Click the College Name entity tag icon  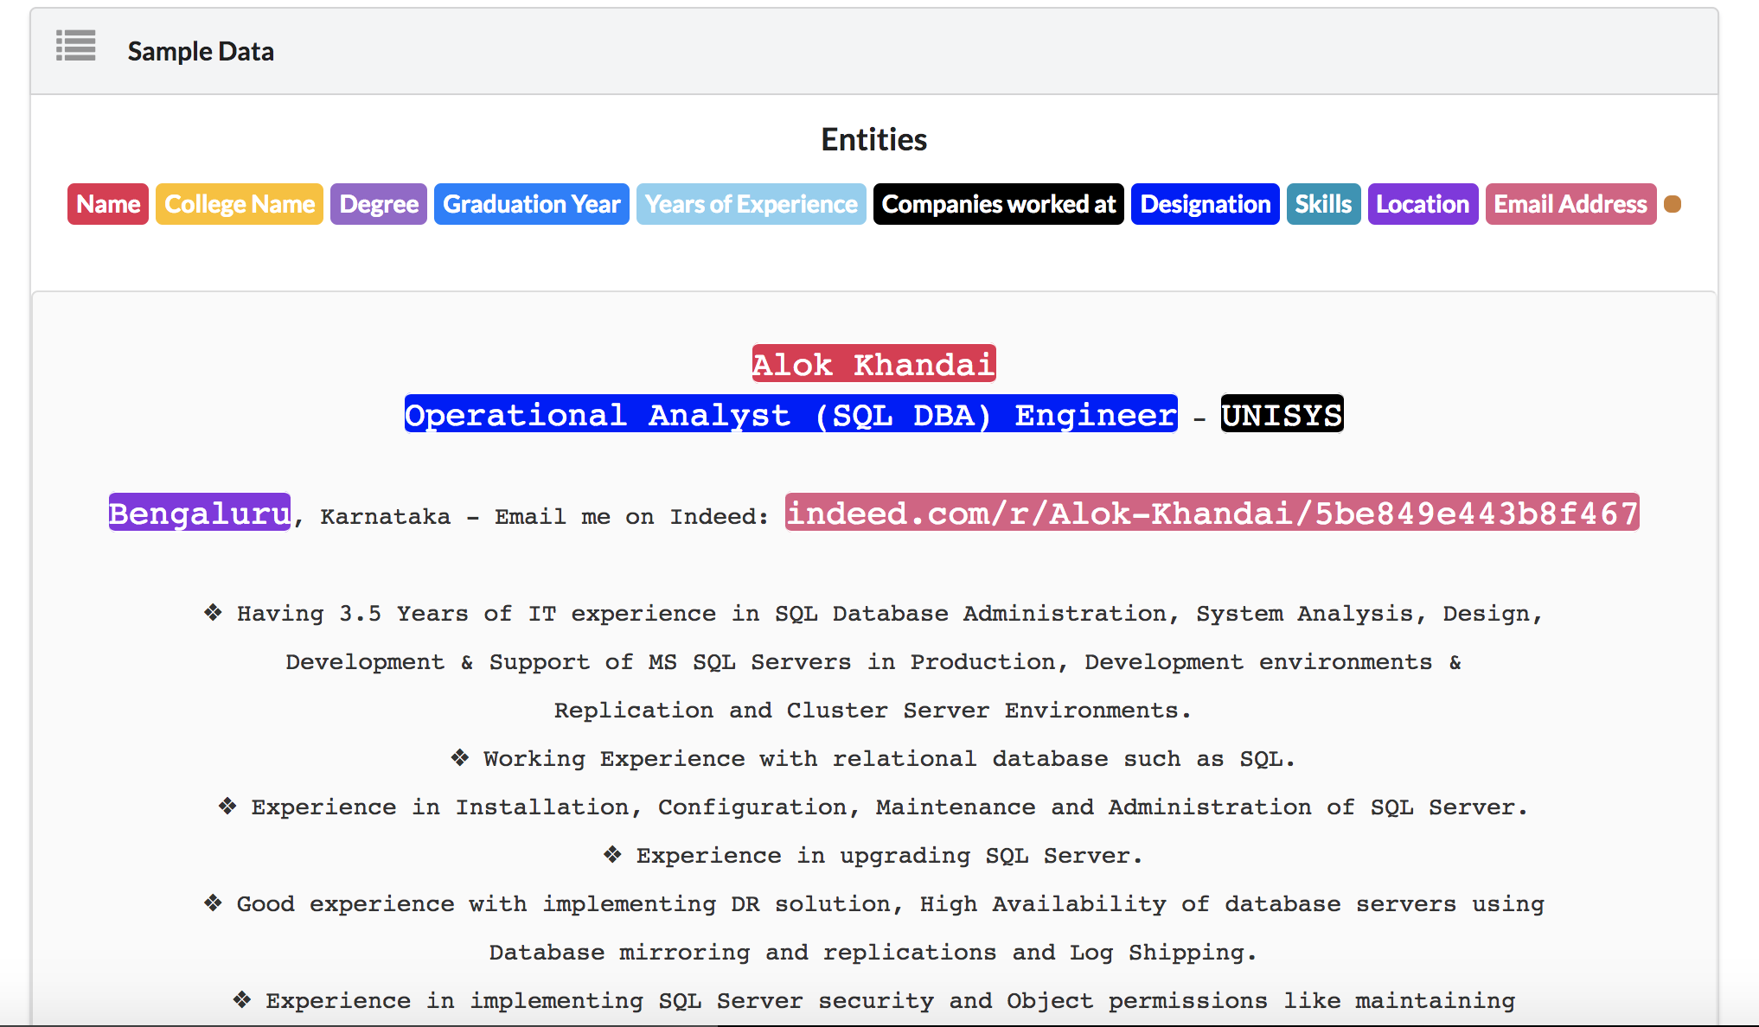pyautogui.click(x=239, y=203)
